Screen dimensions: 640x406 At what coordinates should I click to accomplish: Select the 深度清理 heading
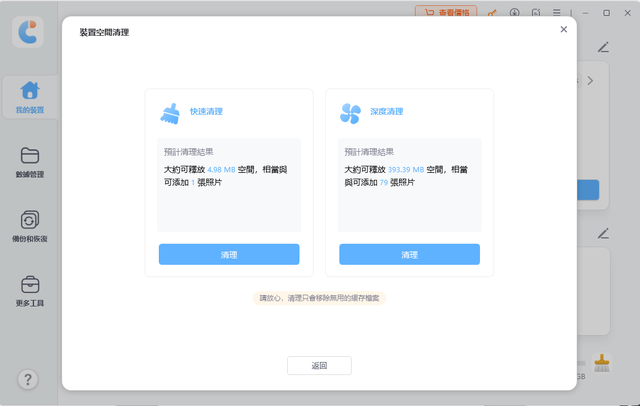(387, 111)
